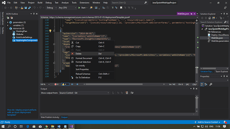This screenshot has width=230, height=129.
Task: Select the AutoScaleSettings resource node
Action: coord(24,37)
